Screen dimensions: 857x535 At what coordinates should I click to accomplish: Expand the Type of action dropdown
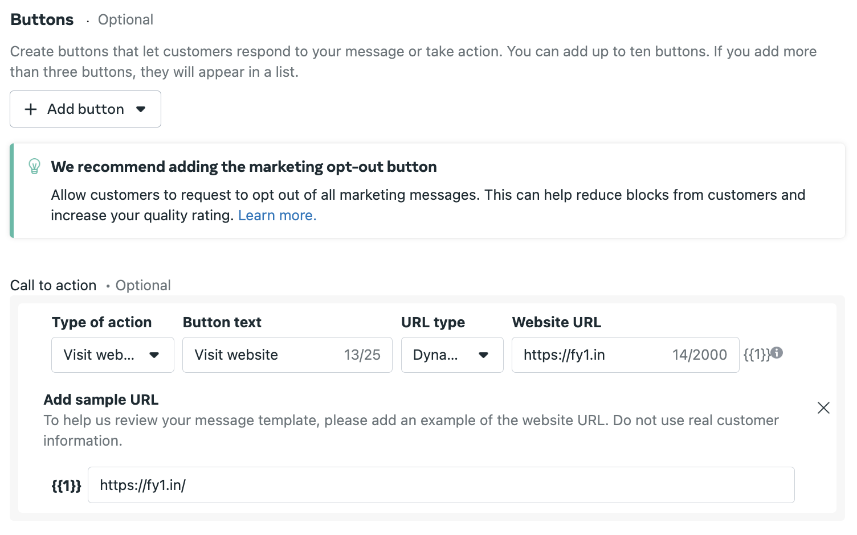pos(112,355)
